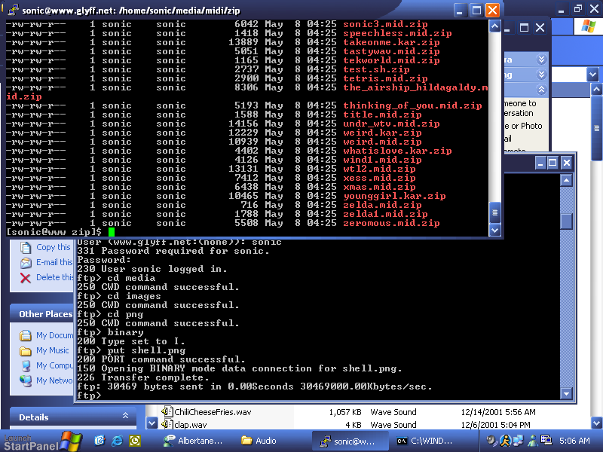Click the E-mail this file envelope icon

[x=26, y=262]
